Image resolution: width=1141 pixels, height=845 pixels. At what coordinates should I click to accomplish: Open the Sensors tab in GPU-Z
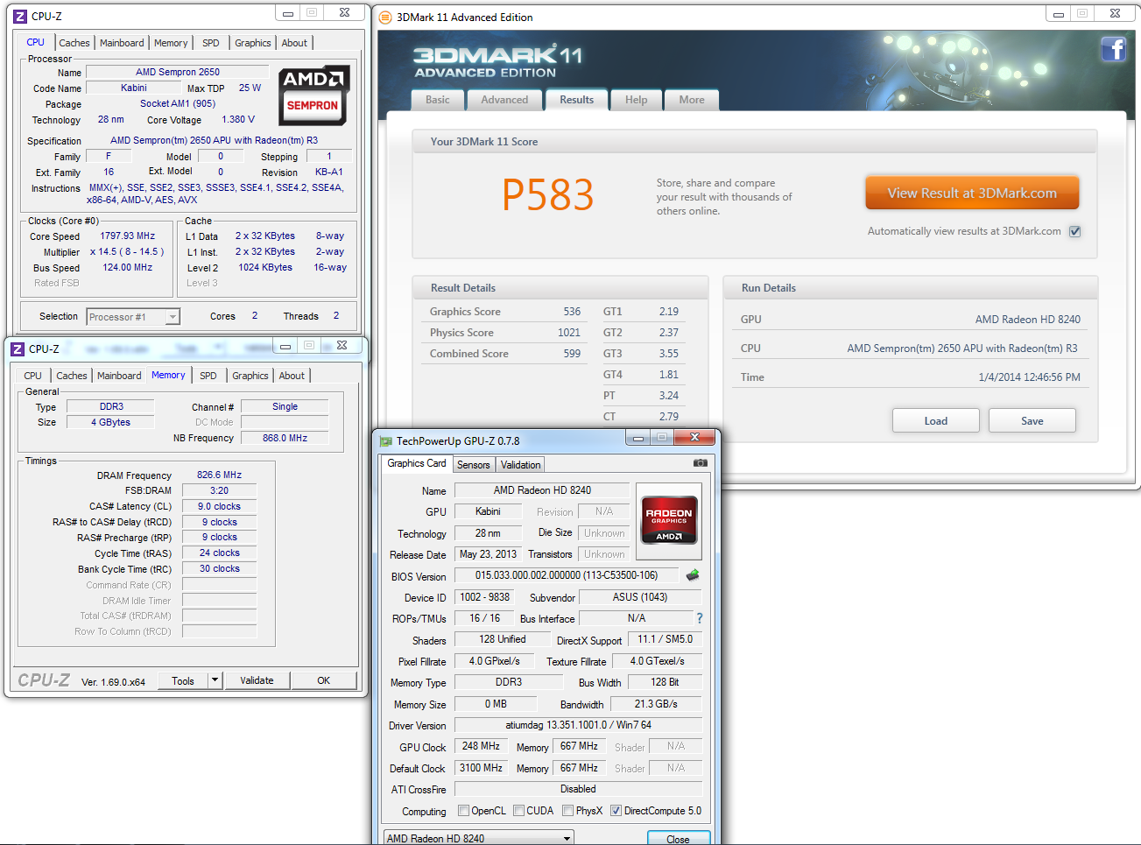coord(474,465)
